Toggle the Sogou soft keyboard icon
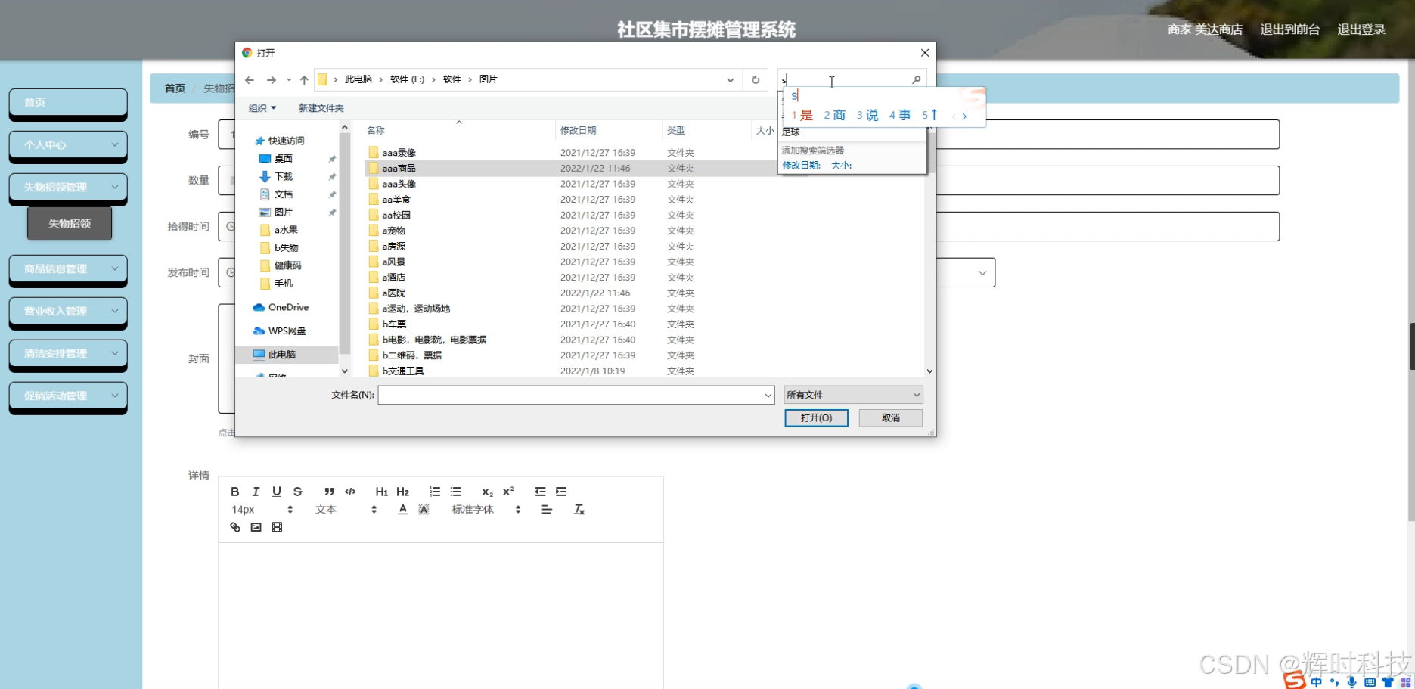Screen dimensions: 1415x689 click(x=1369, y=683)
